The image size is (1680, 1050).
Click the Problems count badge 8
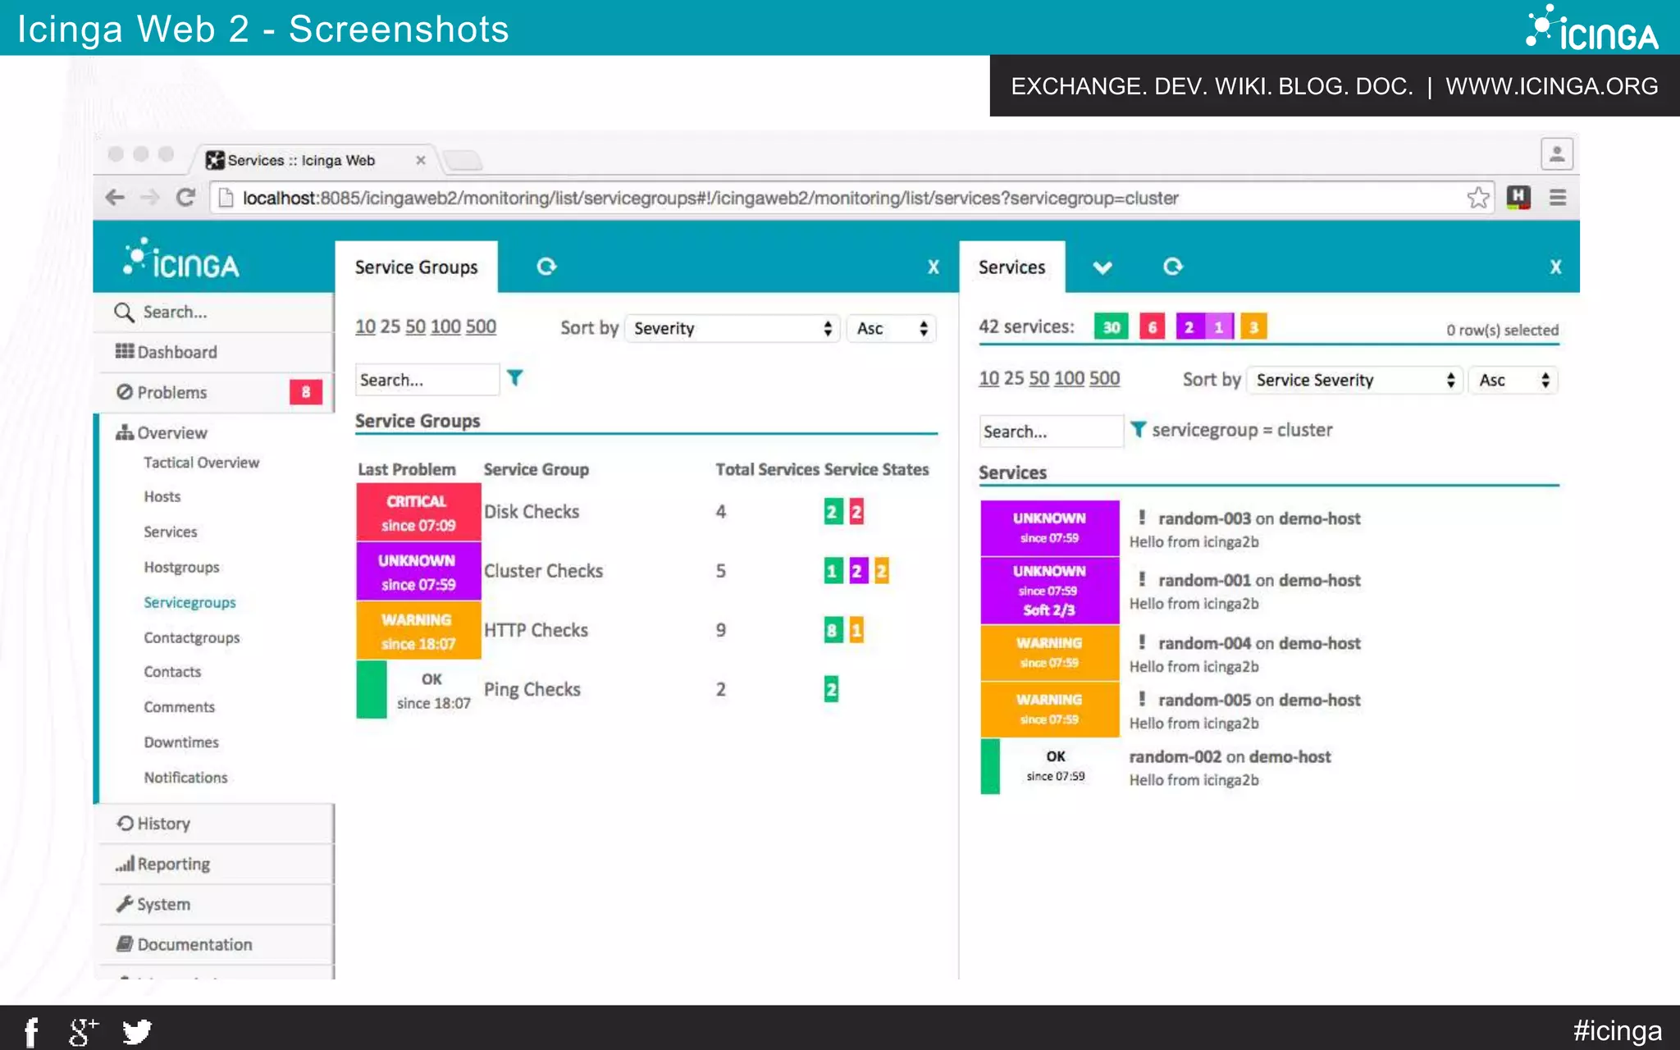click(x=305, y=392)
